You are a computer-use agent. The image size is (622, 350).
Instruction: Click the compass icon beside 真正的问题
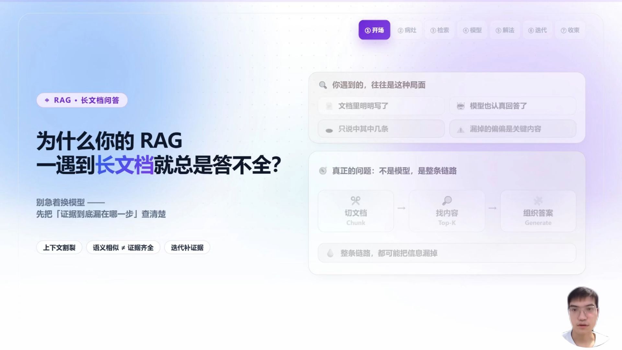coord(323,171)
